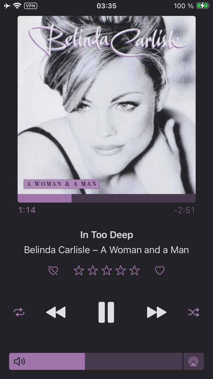Rate the song two stars
Image resolution: width=213 pixels, height=379 pixels.
93,270
